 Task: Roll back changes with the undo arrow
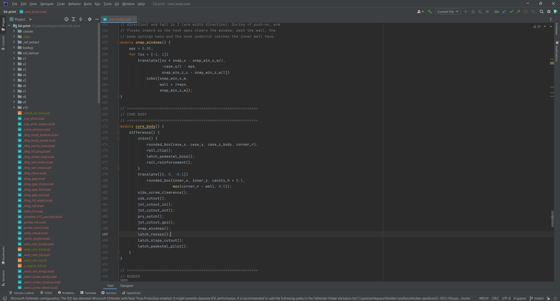[x=533, y=12]
